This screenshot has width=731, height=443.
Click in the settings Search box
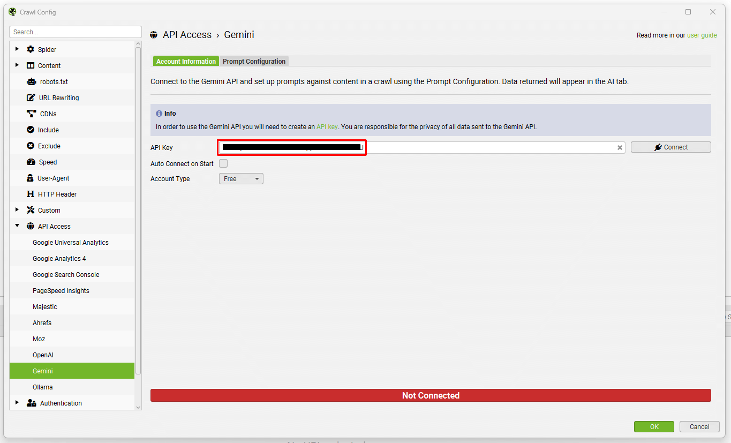(76, 32)
